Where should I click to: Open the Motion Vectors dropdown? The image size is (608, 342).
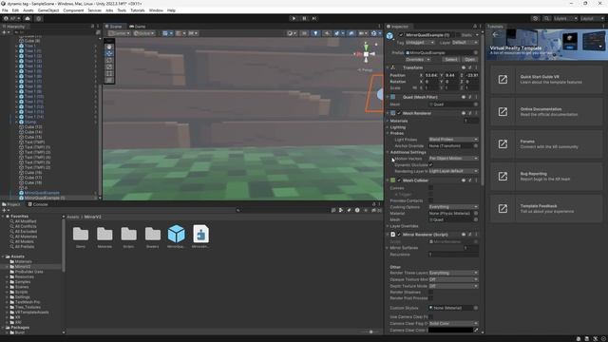(453, 159)
